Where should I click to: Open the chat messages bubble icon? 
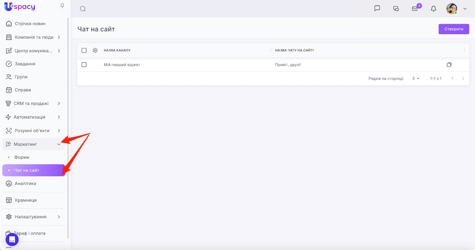pyautogui.click(x=377, y=8)
